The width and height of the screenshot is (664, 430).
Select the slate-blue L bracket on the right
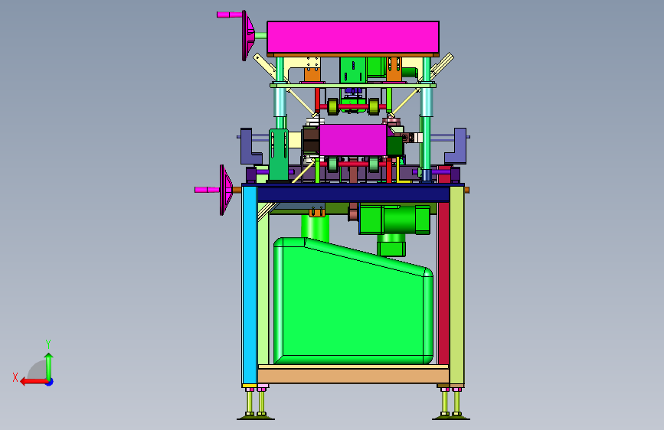pos(456,146)
